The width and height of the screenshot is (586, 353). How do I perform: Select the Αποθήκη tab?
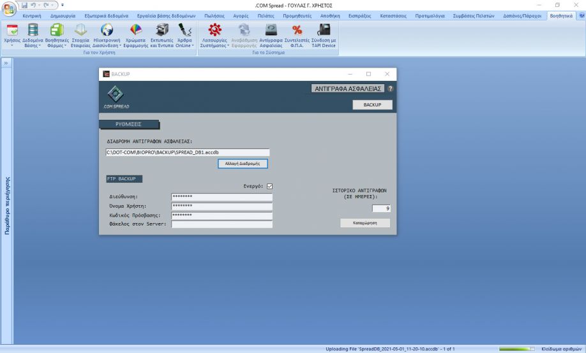click(x=330, y=16)
